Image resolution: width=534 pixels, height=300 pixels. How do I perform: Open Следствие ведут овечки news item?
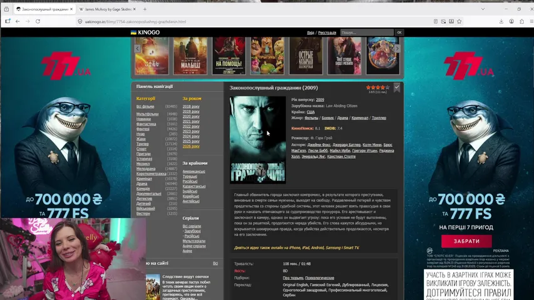[185, 277]
